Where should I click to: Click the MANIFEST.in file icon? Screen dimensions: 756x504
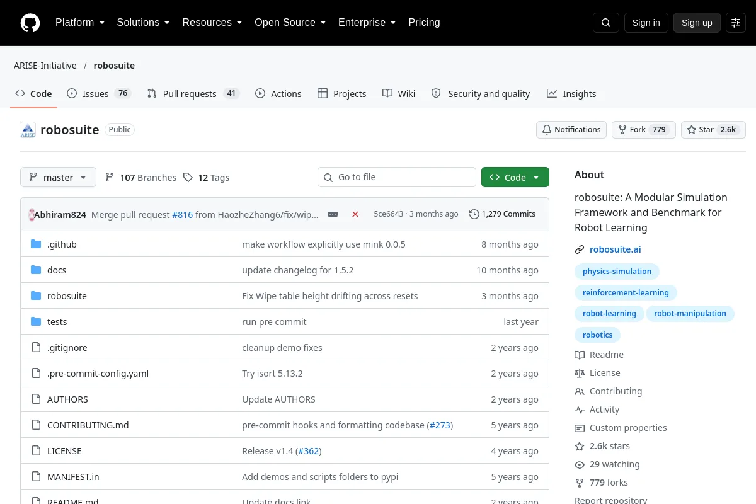tap(36, 477)
